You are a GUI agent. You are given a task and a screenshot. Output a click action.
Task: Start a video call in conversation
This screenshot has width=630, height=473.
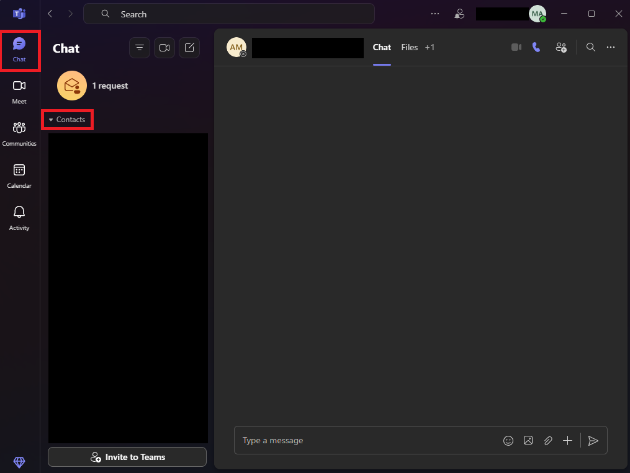516,47
